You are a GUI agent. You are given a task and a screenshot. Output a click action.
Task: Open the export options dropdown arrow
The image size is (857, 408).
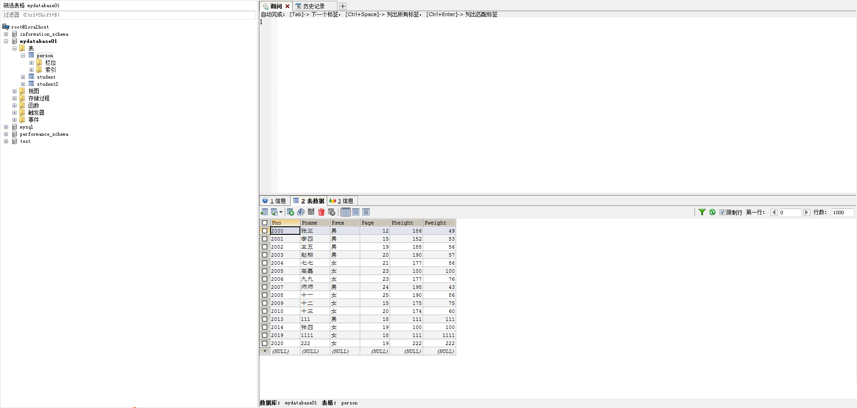point(281,212)
